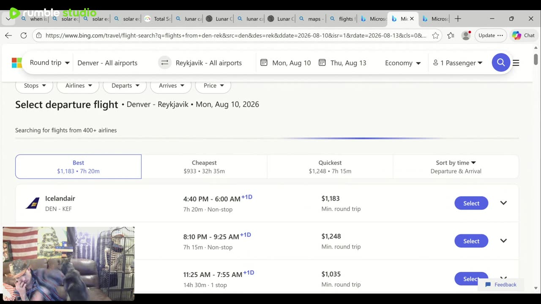Open the Economy cabin class dropdown
This screenshot has width=541, height=304.
point(402,63)
